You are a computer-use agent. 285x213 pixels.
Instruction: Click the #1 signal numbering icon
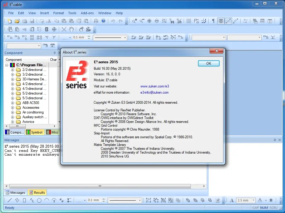[133, 38]
